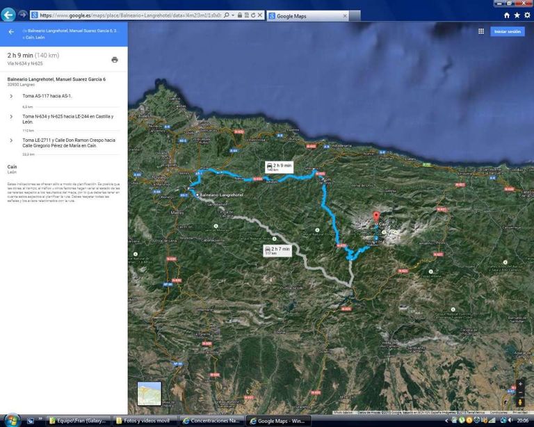534x427 pixels.
Task: Expand the Toma AS-117 hacia AS-1 step
Action: pos(11,96)
